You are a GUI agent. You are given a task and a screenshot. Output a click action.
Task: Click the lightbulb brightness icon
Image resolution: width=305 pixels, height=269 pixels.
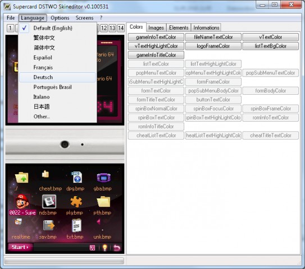104,248
